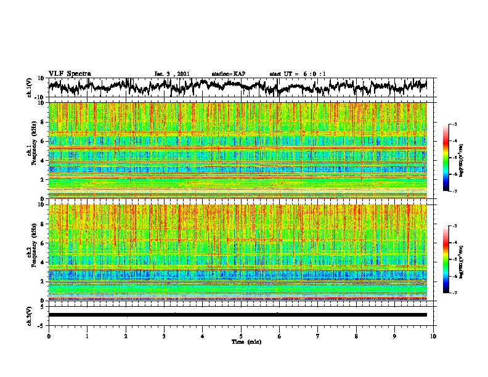
Task: Click tick label "8" on the Time axis
Action: coord(356,336)
